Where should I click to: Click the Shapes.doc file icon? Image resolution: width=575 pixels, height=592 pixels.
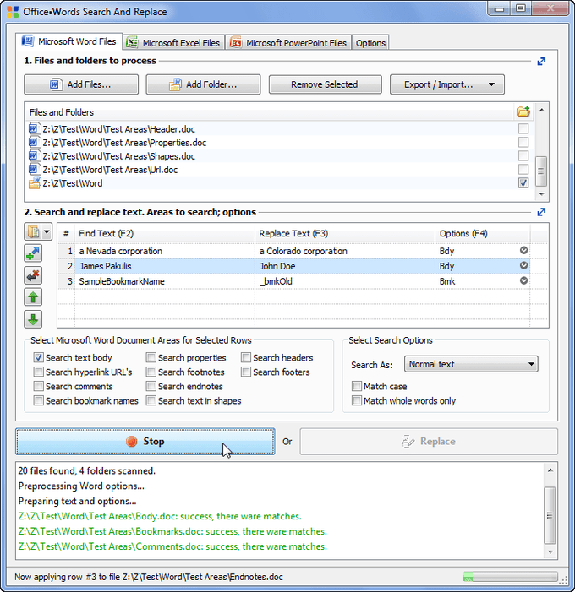34,156
